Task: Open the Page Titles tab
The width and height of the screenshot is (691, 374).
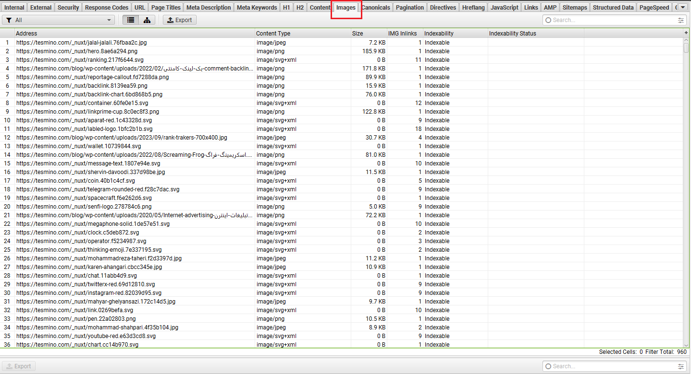Action: pyautogui.click(x=166, y=7)
